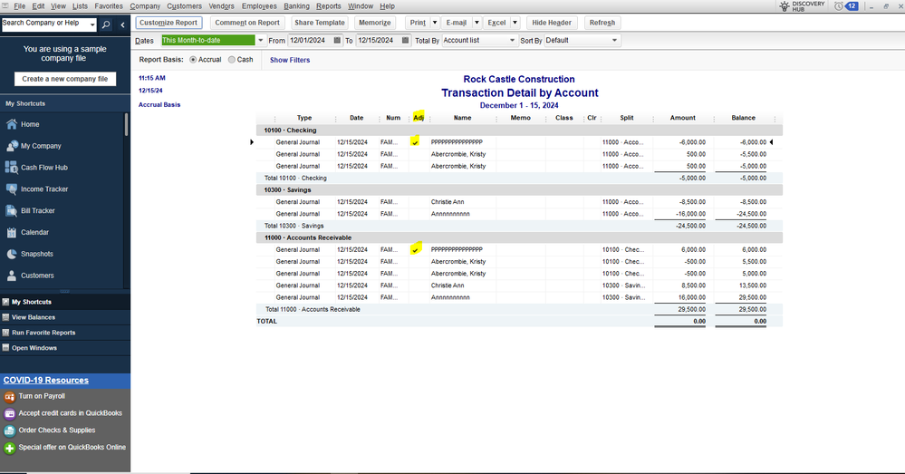905x474 pixels.
Task: Click Special offer QuickBooks Online icon
Action: pyautogui.click(x=9, y=448)
